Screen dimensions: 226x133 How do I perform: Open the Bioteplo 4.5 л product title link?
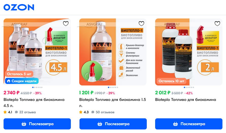(34, 103)
